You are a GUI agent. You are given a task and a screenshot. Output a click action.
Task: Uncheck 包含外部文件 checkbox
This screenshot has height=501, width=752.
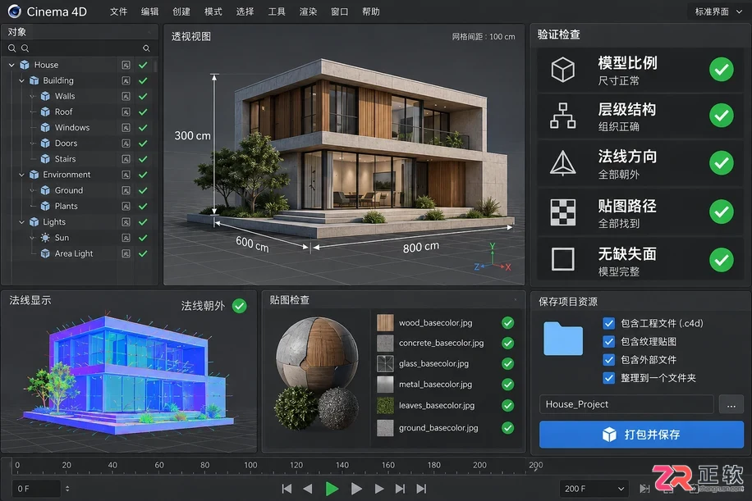pos(608,360)
